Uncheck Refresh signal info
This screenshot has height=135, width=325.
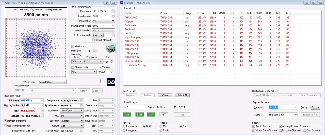(x=5, y=121)
